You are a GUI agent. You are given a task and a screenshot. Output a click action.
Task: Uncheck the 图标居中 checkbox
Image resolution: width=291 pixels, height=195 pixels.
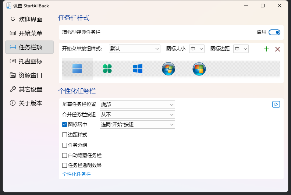click(x=64, y=124)
